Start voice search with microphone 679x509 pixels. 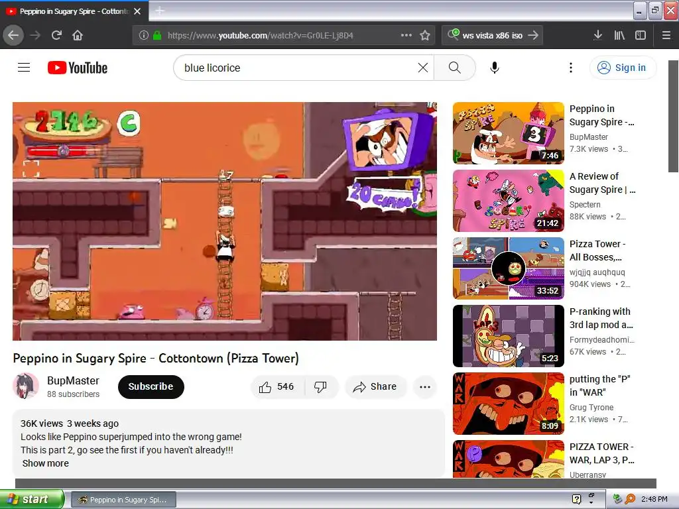pyautogui.click(x=495, y=68)
